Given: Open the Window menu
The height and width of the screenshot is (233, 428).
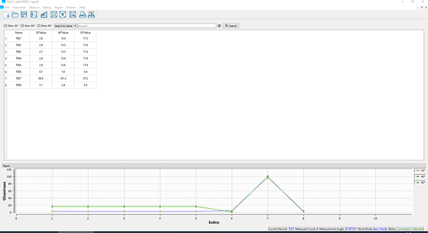Looking at the screenshot, I should pos(71,7).
